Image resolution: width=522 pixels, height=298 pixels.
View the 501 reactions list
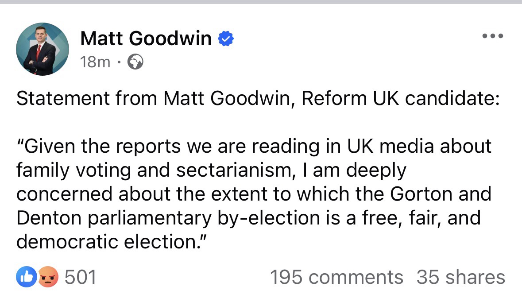point(80,277)
